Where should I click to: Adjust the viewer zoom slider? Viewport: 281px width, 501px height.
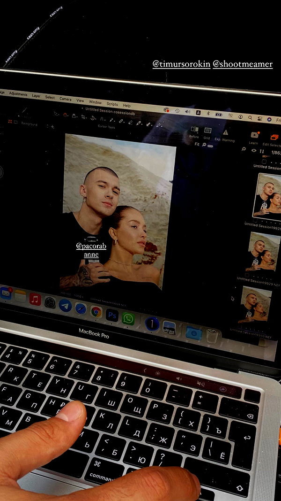(210, 146)
